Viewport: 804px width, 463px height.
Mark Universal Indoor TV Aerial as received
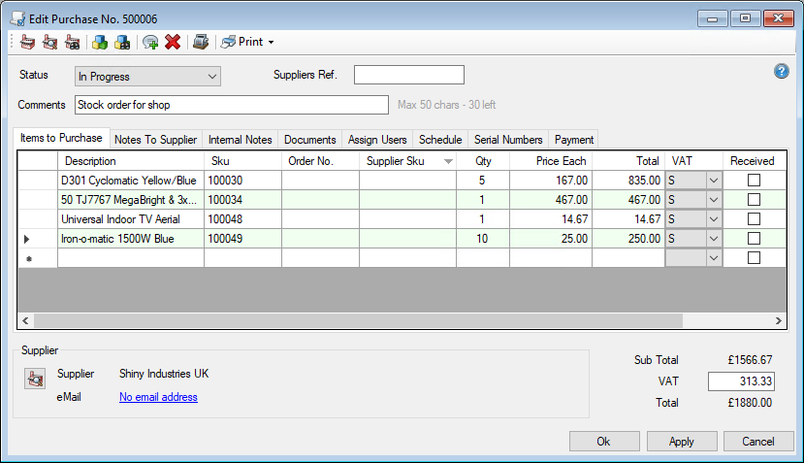click(754, 219)
